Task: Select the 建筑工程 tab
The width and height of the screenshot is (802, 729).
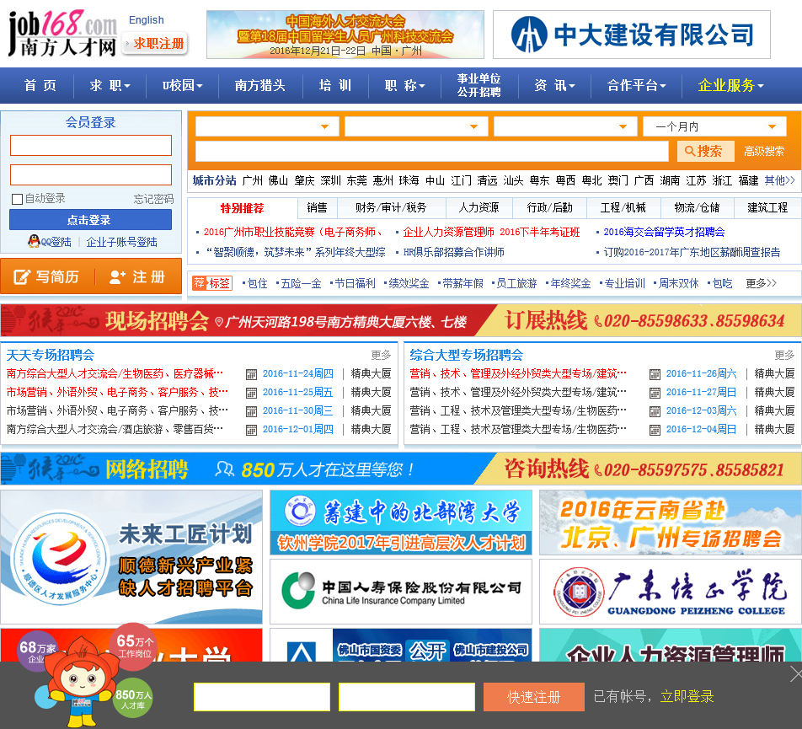Action: pyautogui.click(x=767, y=207)
